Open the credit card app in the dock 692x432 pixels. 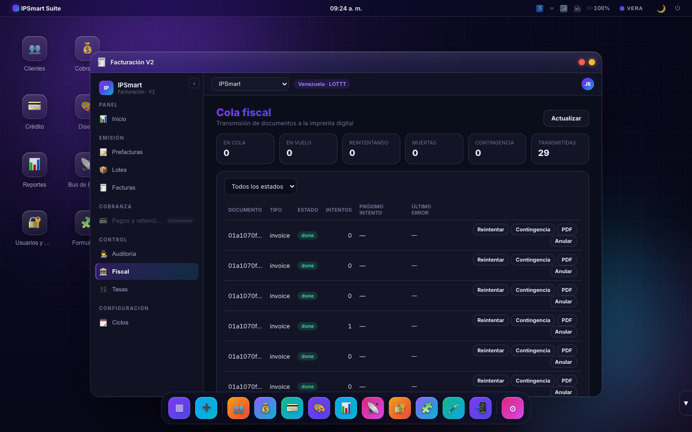(x=292, y=408)
